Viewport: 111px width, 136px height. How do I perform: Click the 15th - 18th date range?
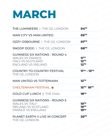click(x=87, y=87)
